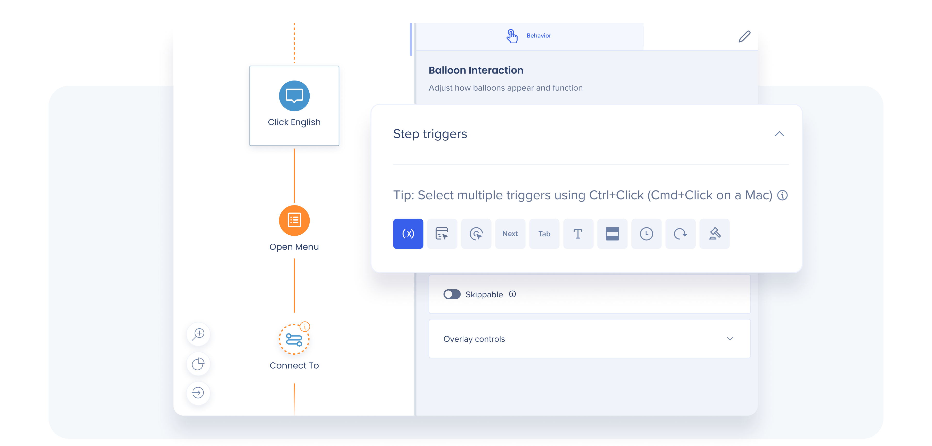The height and width of the screenshot is (446, 932).
Task: Select the Tab trigger button
Action: (544, 234)
